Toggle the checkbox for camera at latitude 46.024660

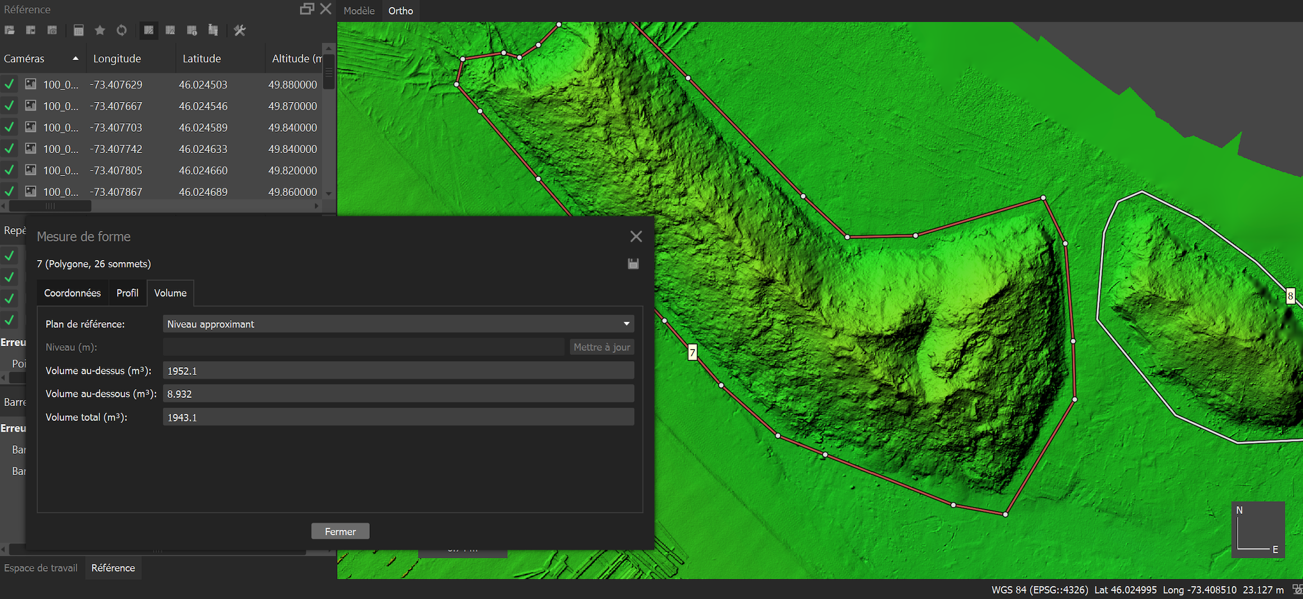[x=10, y=170]
